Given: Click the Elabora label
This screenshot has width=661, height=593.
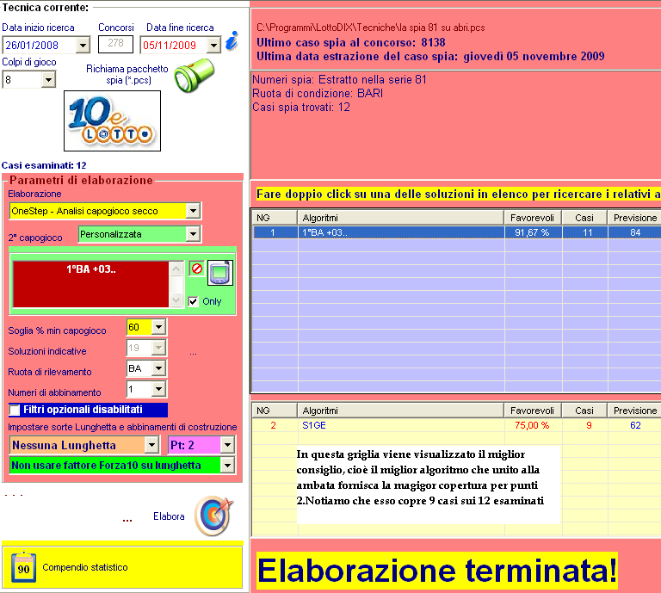Looking at the screenshot, I should pos(169,516).
